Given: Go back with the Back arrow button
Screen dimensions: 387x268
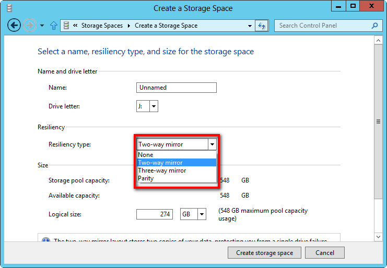Looking at the screenshot, I should [14, 25].
